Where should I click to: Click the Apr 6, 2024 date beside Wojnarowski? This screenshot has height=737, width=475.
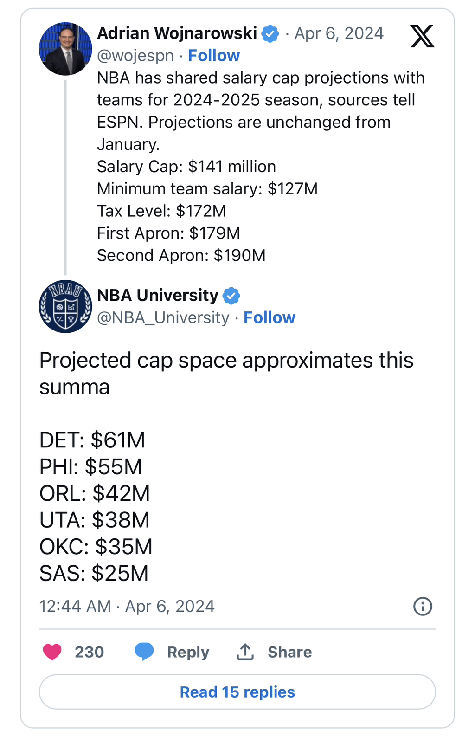coord(339,33)
